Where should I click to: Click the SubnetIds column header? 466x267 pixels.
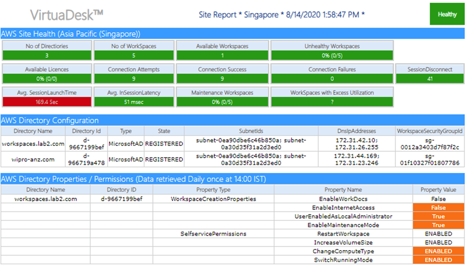click(x=251, y=131)
